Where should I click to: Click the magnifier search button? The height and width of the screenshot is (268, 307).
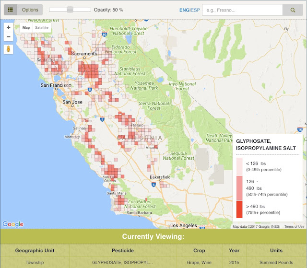tap(293, 10)
